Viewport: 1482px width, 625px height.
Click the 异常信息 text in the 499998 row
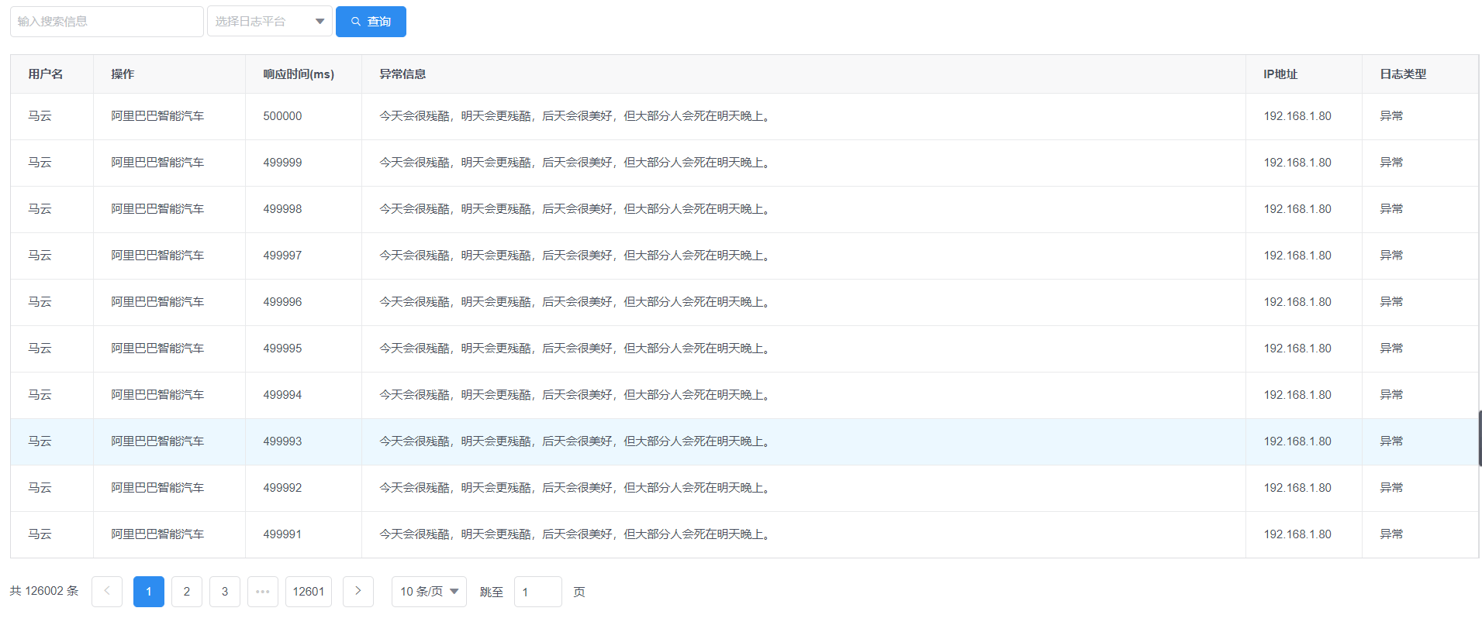coord(576,209)
